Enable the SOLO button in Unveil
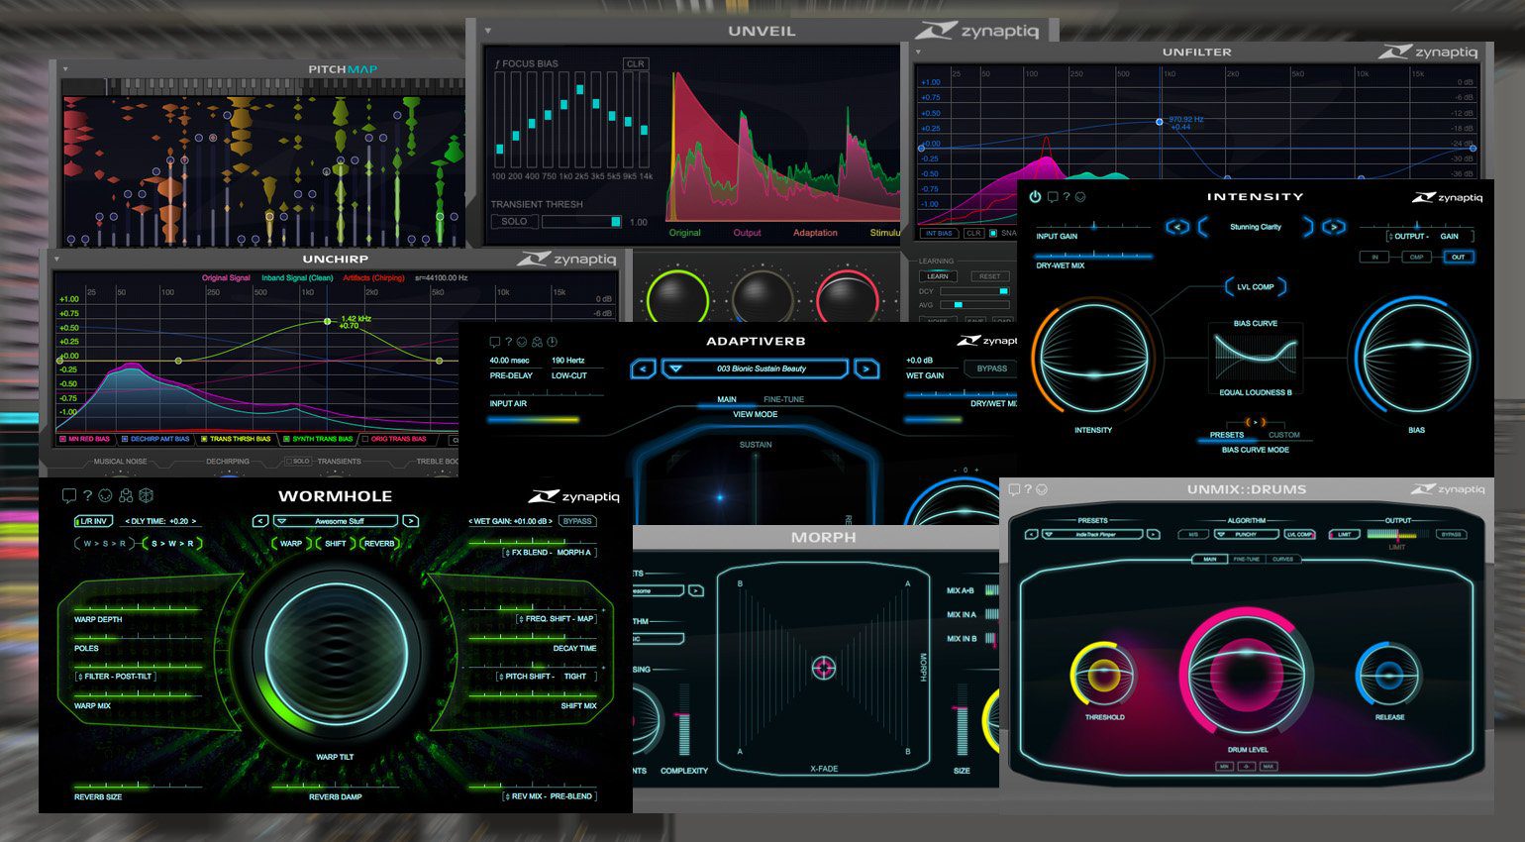 514,221
